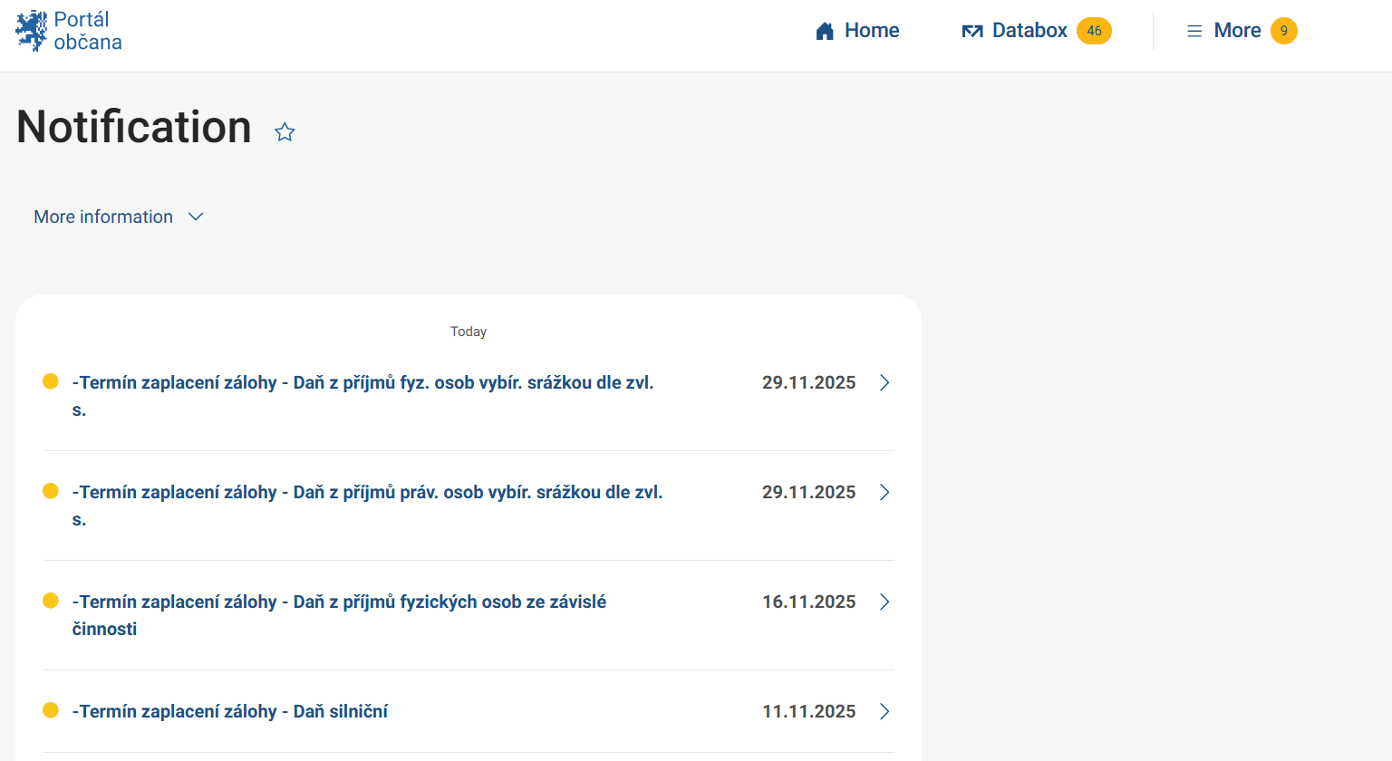
Task: Click the hamburger menu icon beside More
Action: (1194, 32)
